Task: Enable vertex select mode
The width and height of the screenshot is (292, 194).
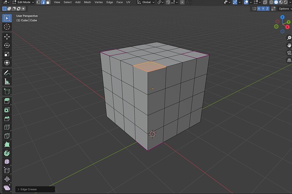Action: tap(39, 2)
